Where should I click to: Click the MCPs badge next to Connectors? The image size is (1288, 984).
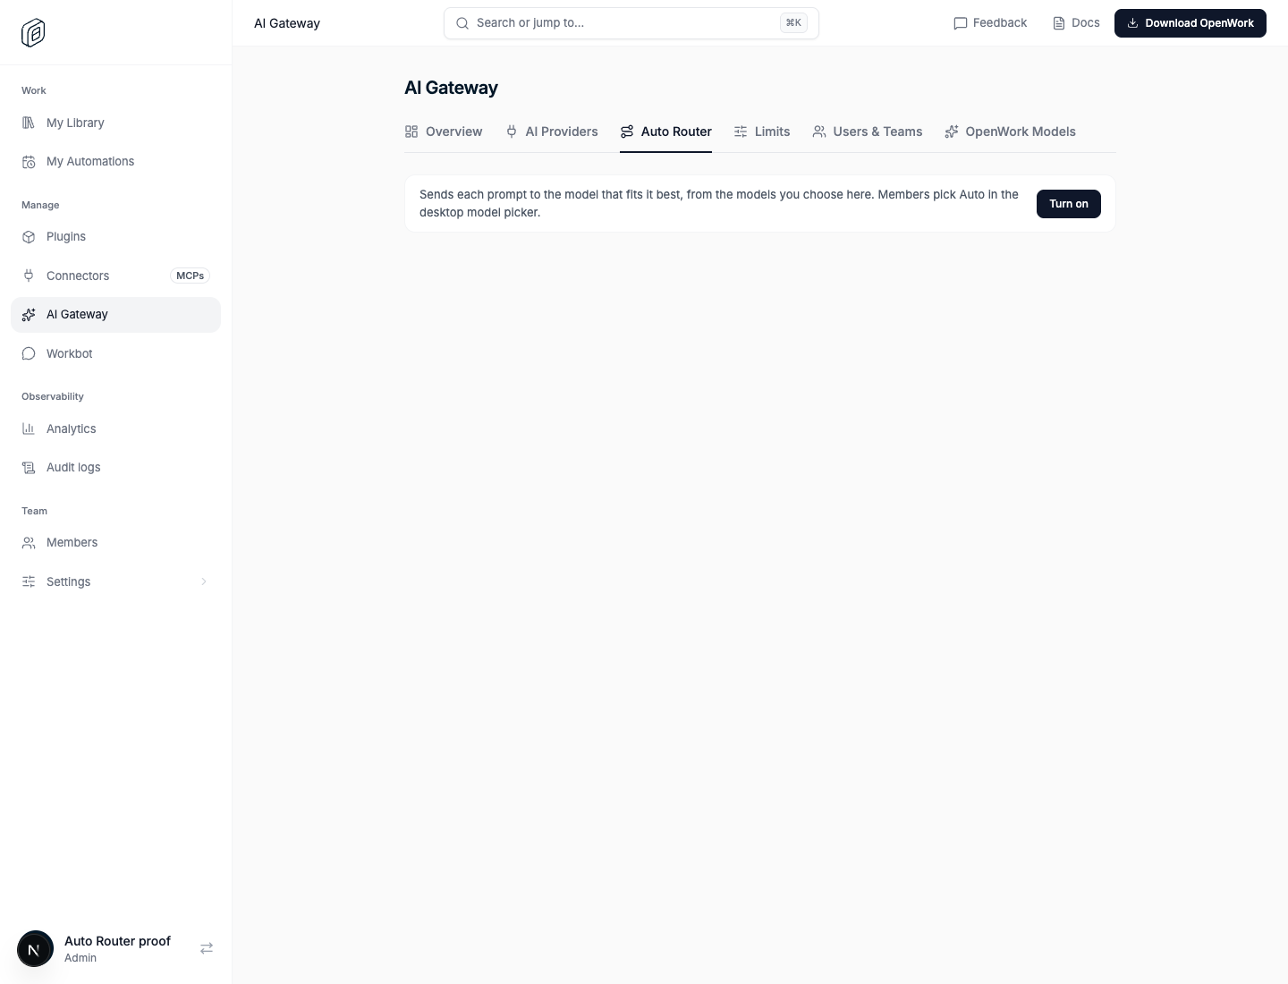click(x=190, y=276)
